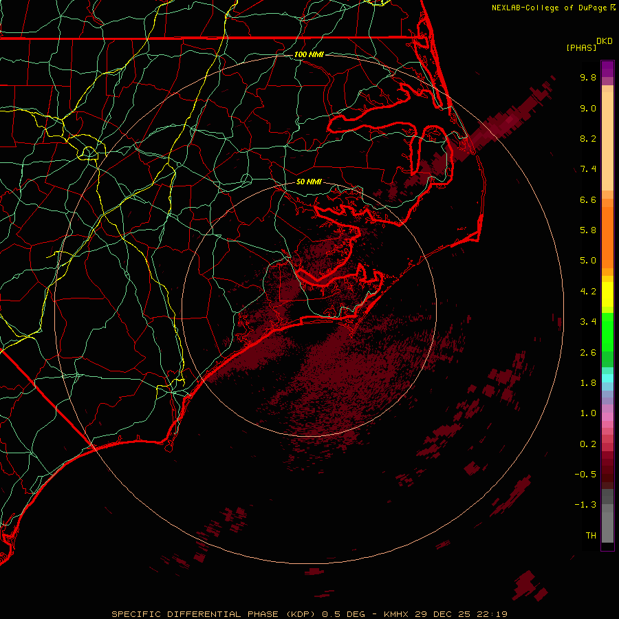Click the 22:19 timestamp in the caption
Image resolution: width=619 pixels, height=619 pixels.
pos(491,614)
